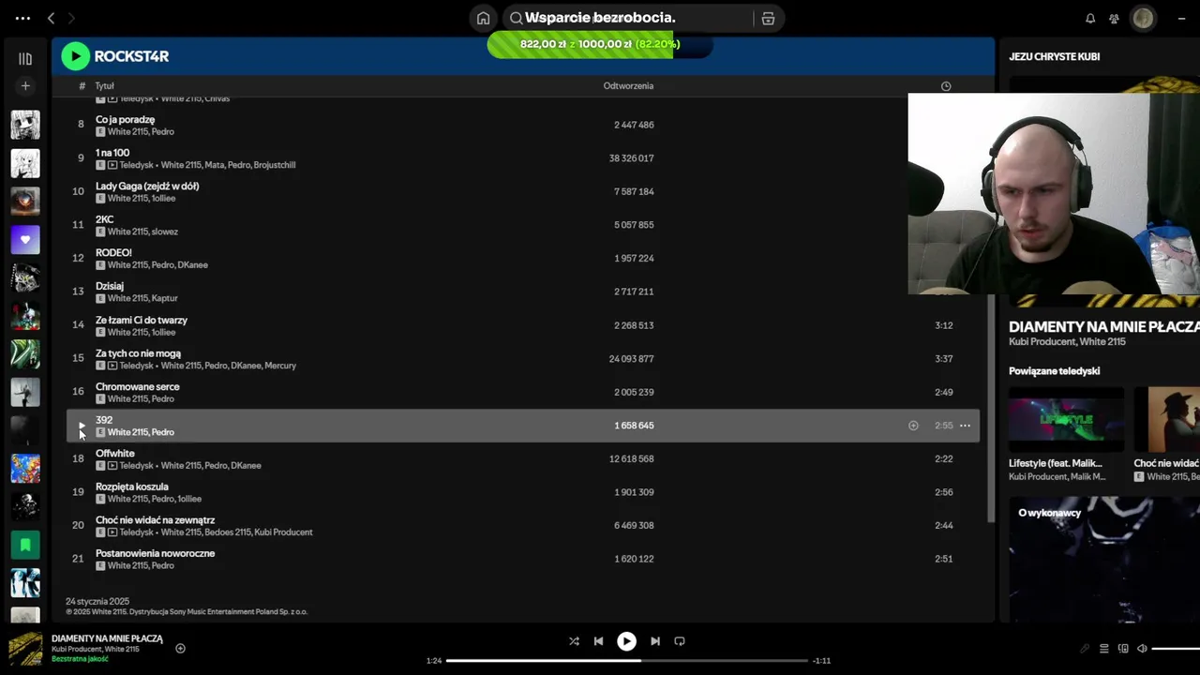Click the main play button in player bar
This screenshot has width=1200, height=675.
coord(626,641)
